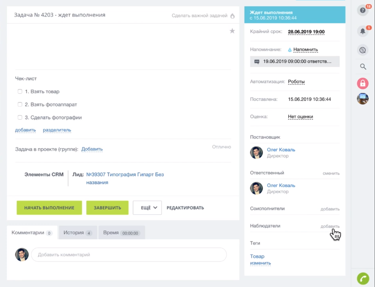Click the Постановщик avatar photo
The image size is (375, 287).
(x=257, y=153)
